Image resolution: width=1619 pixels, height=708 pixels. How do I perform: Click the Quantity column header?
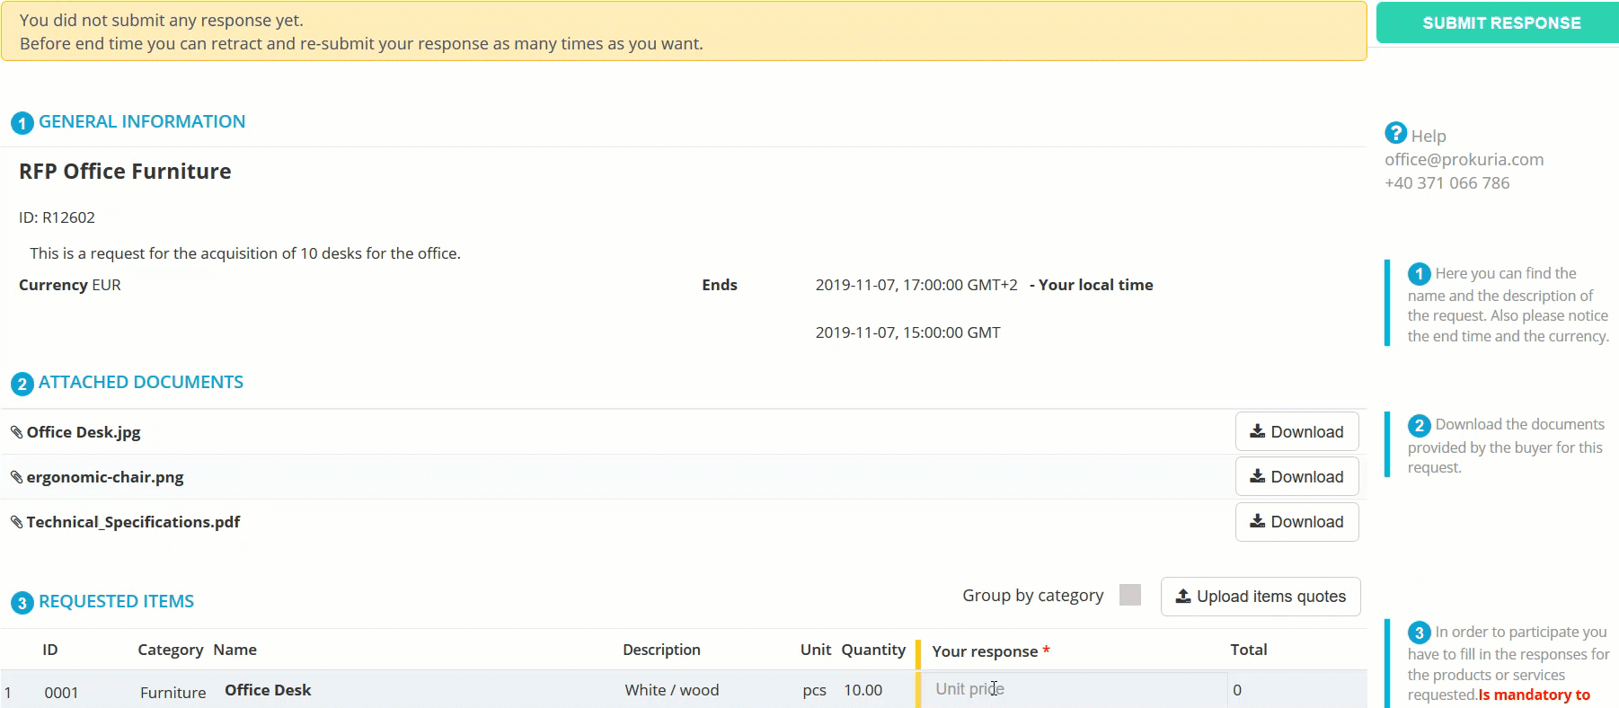click(x=873, y=650)
